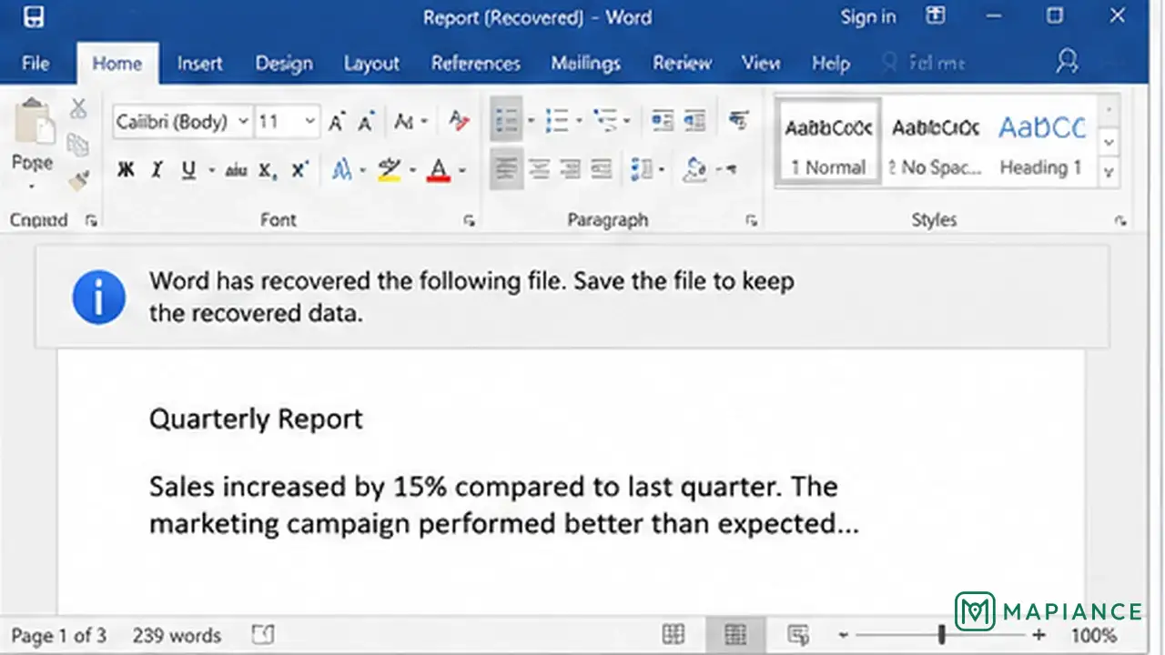Switch to the References tab
This screenshot has height=655, width=1165.
(475, 64)
